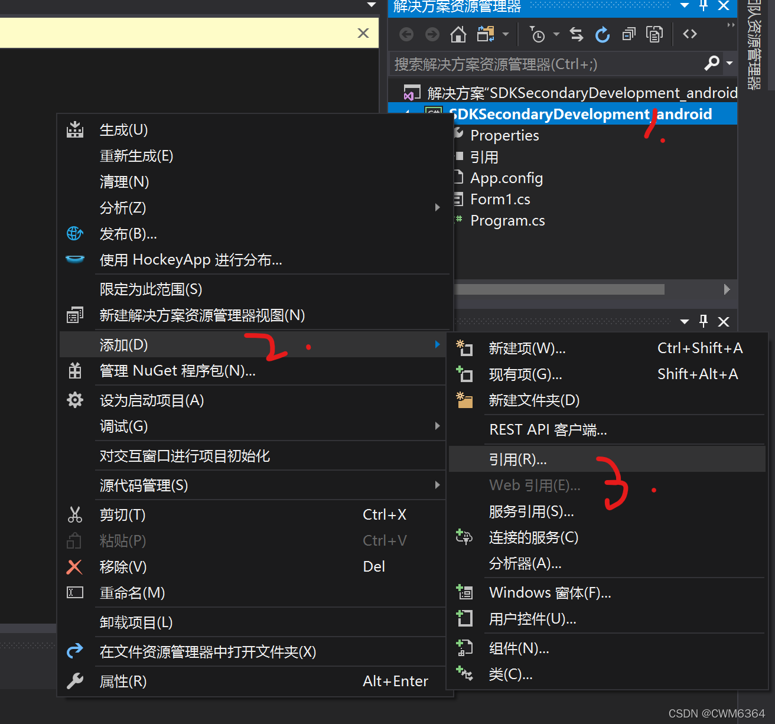Choose REST API client (REST API 客户端) entry
Viewport: 775px width, 724px height.
pos(548,430)
